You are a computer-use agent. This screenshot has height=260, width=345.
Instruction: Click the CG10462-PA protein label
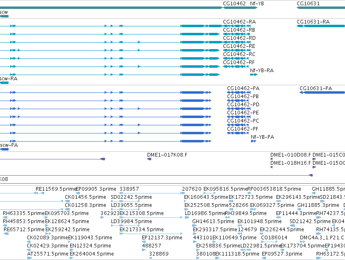coord(243,88)
